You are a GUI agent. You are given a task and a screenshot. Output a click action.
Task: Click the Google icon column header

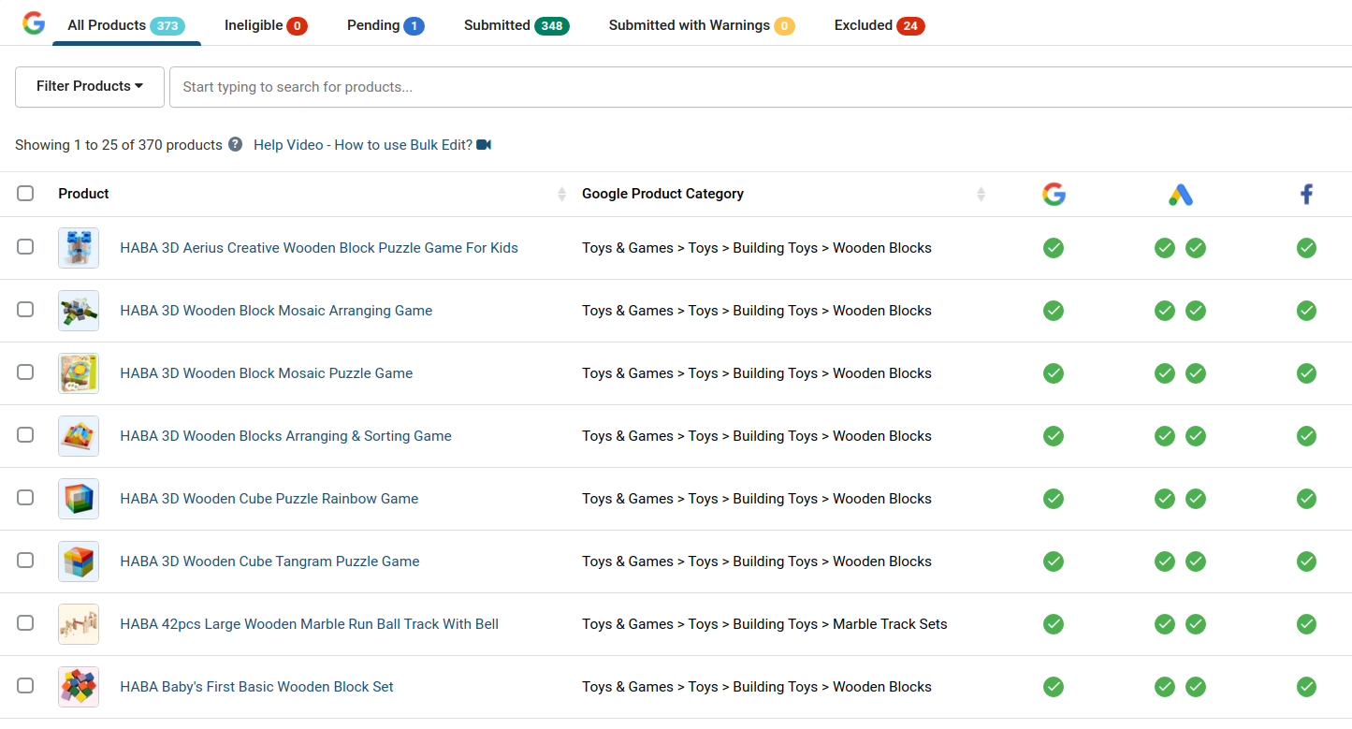click(x=1054, y=194)
